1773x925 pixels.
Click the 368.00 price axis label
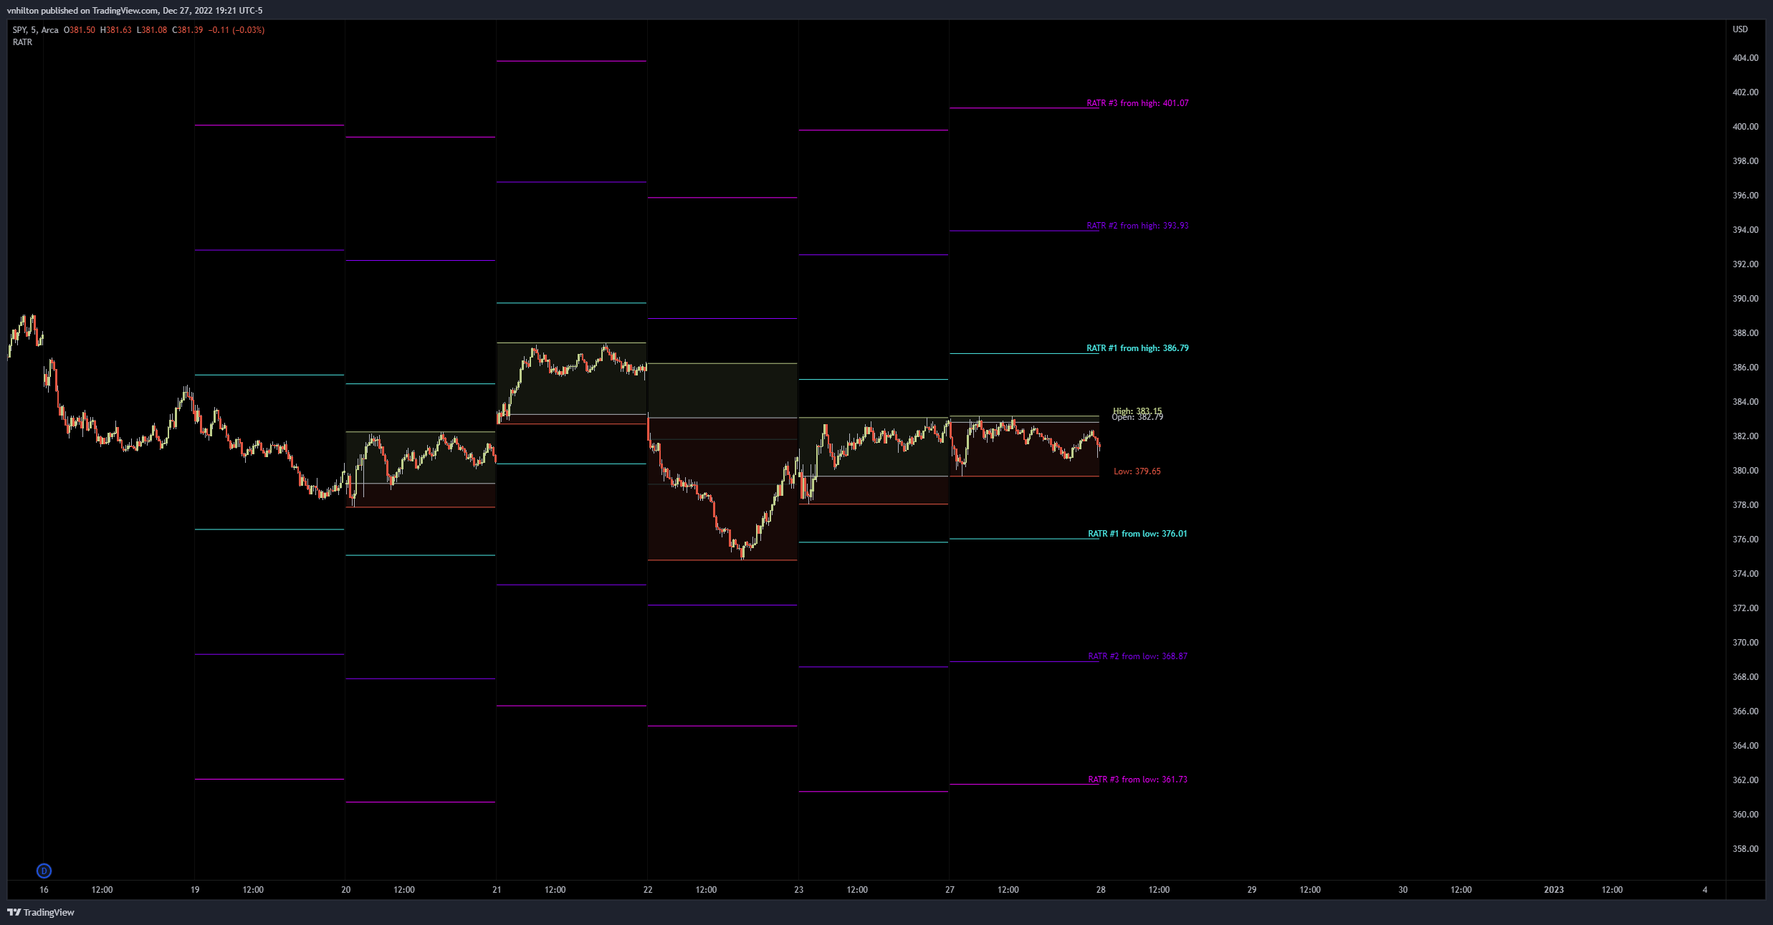pyautogui.click(x=1745, y=677)
